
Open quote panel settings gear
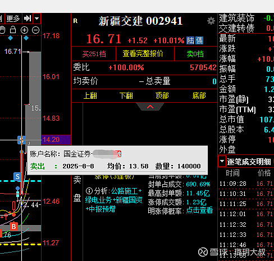[211, 21]
